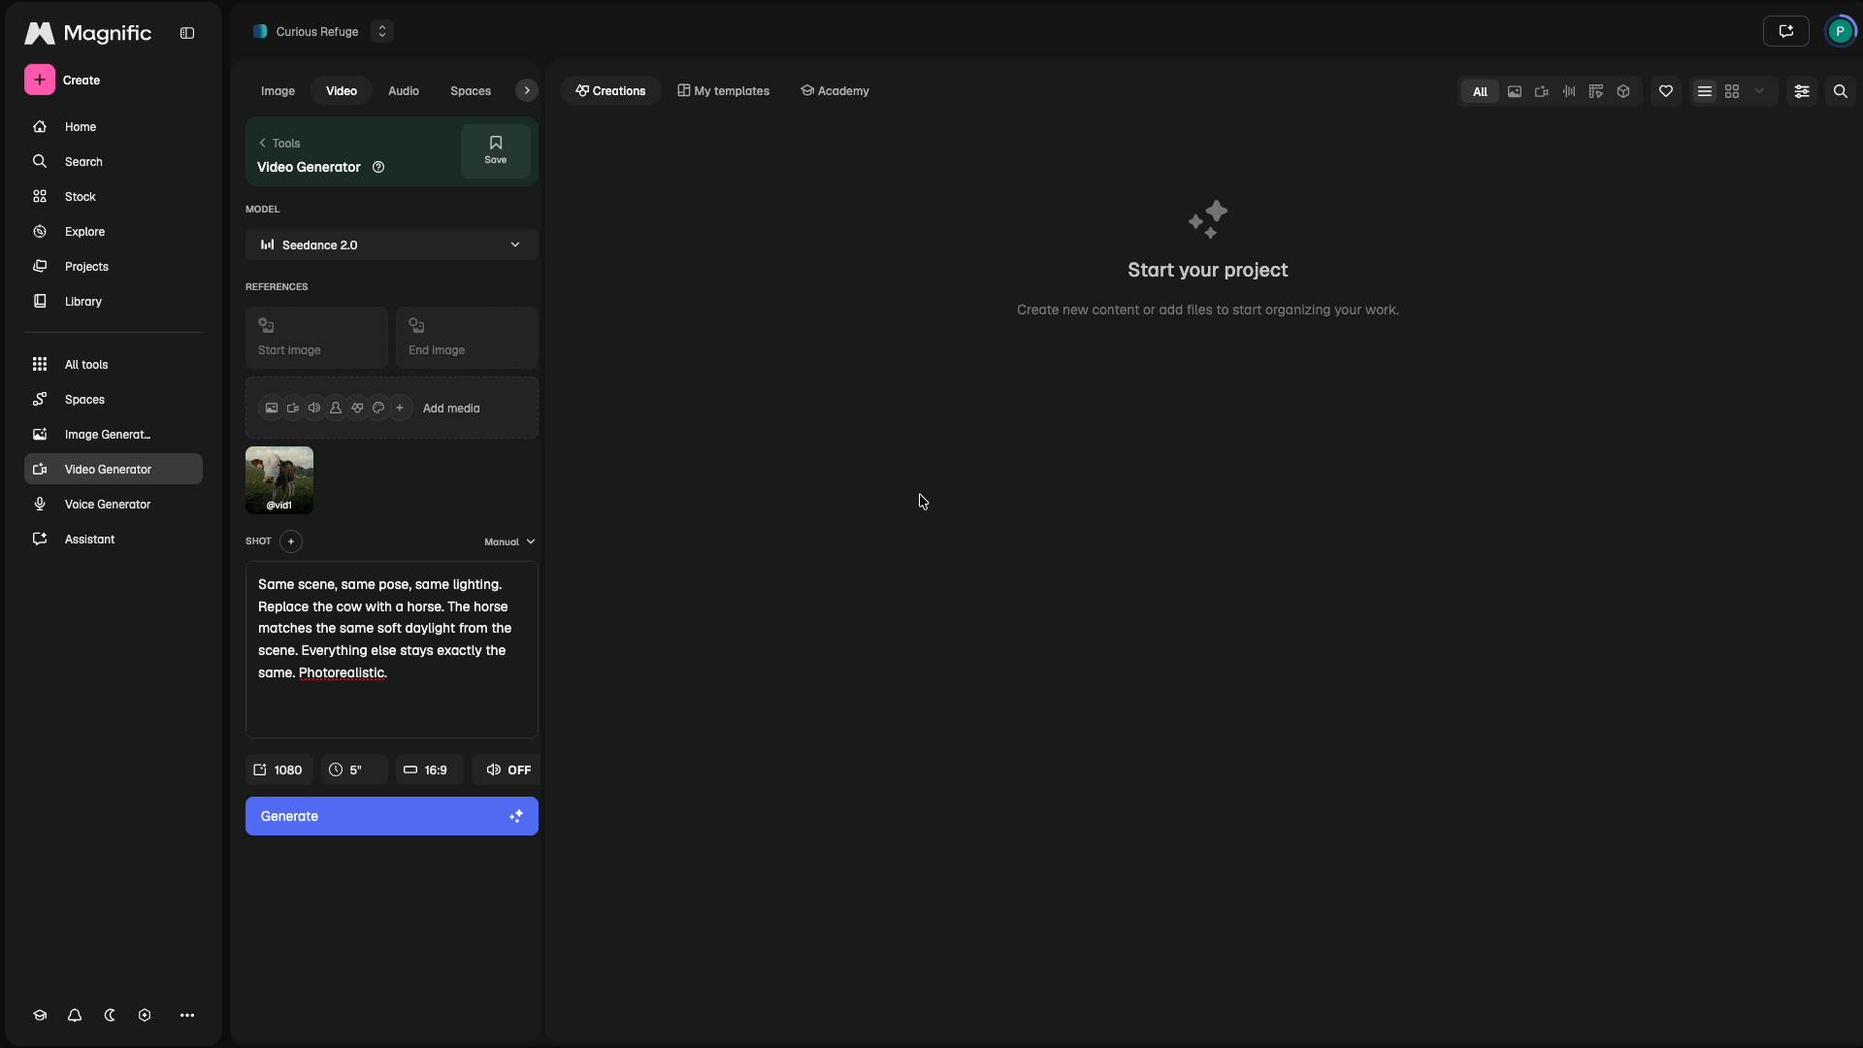This screenshot has height=1048, width=1863.
Task: Go back to Tools
Action: click(x=279, y=144)
